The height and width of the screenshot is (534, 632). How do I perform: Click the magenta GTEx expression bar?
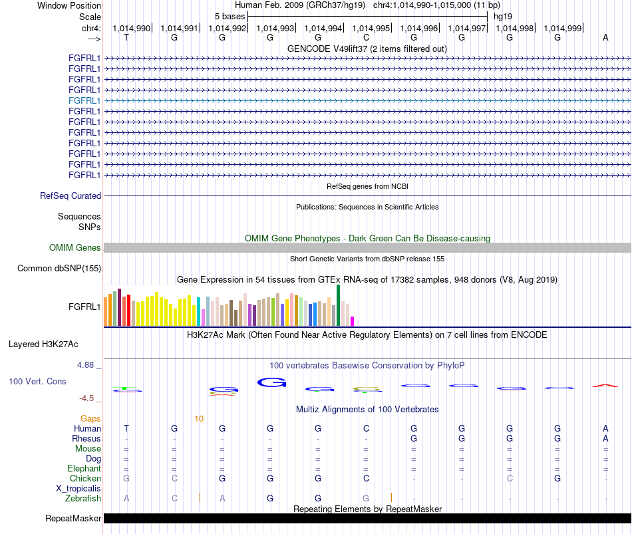[x=353, y=321]
